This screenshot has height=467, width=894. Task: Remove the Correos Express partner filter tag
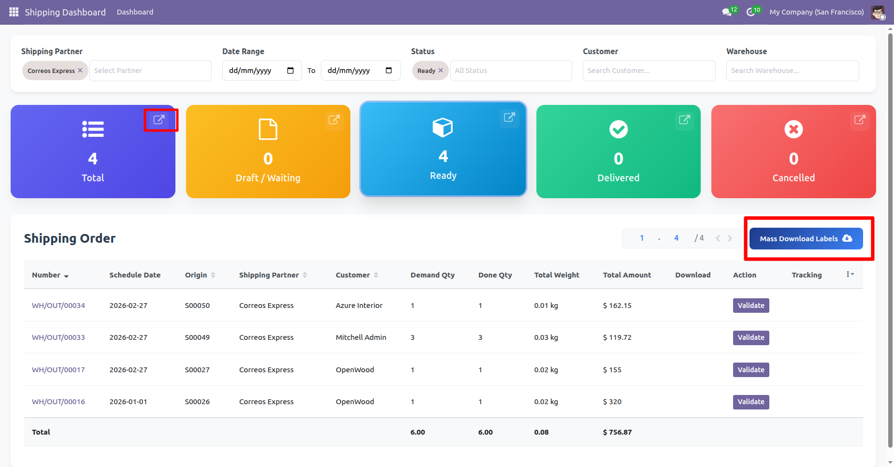click(x=80, y=71)
